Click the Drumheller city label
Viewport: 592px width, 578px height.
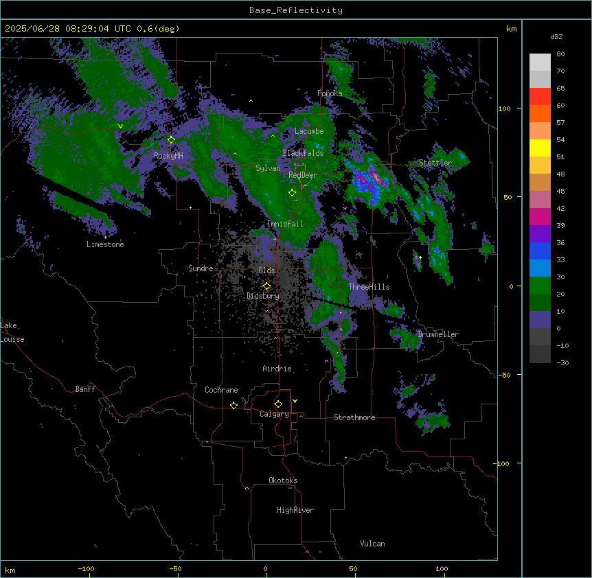coord(438,334)
